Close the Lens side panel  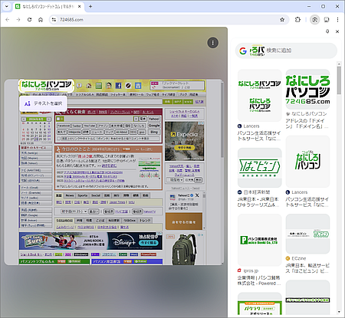click(337, 31)
